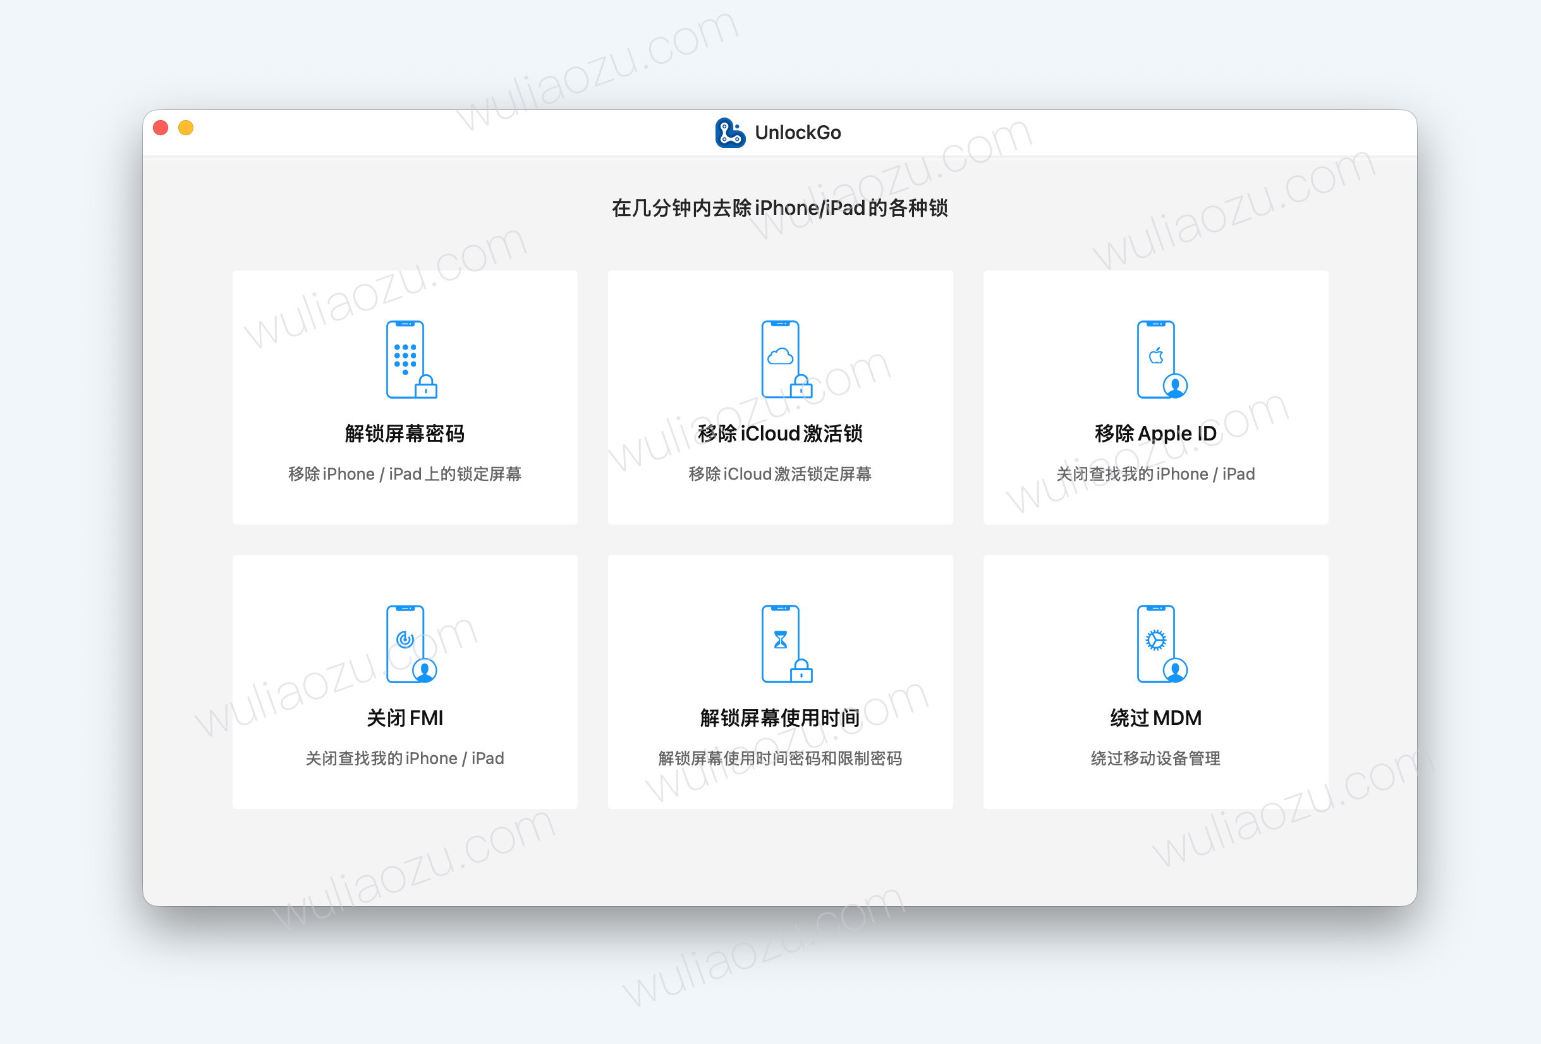Click text 绕过移动设备管理
Screen dimensions: 1541x1044
point(1155,758)
